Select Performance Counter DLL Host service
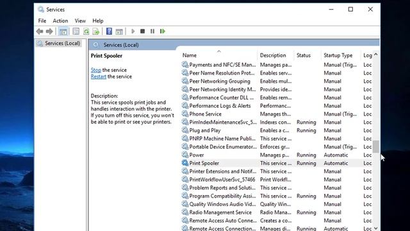The image size is (410, 231). coord(277,98)
